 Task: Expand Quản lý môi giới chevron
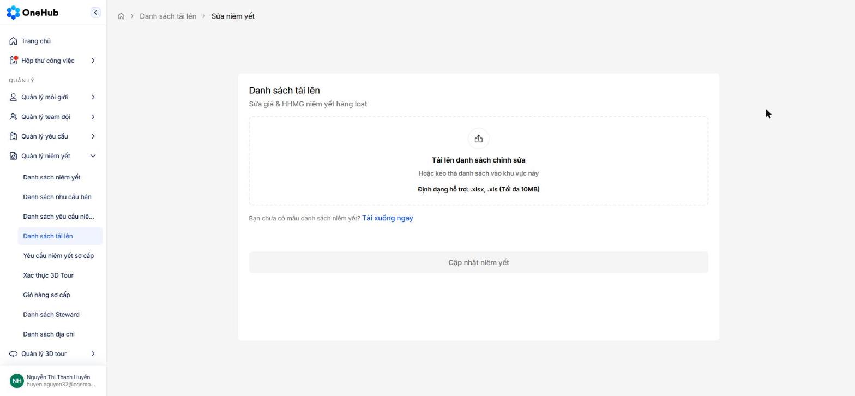[93, 97]
